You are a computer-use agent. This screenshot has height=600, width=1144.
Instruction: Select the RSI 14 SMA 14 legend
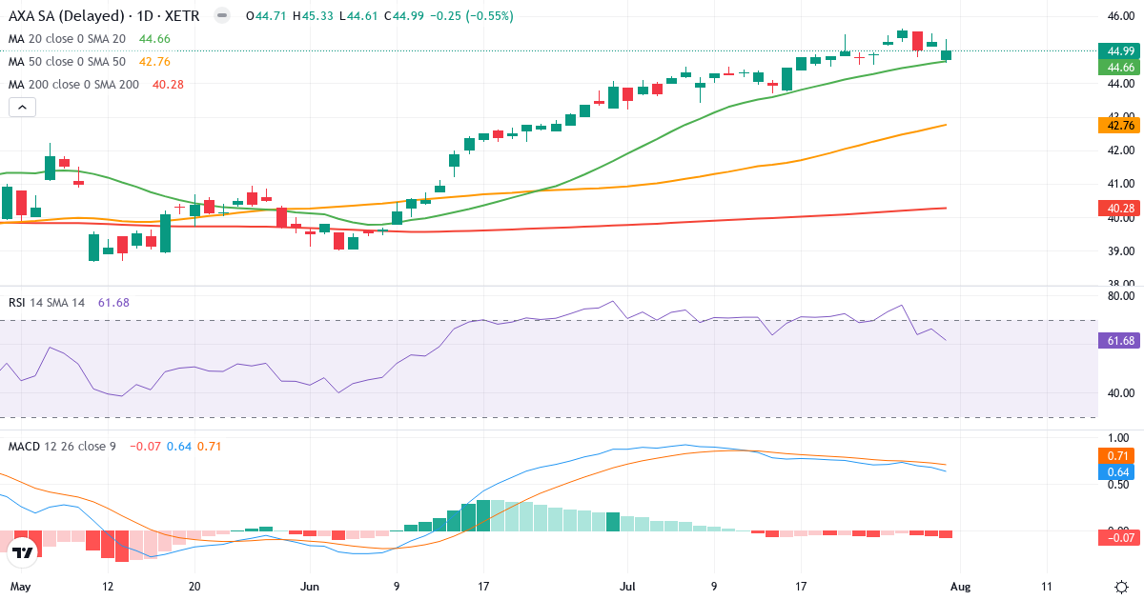[x=47, y=302]
